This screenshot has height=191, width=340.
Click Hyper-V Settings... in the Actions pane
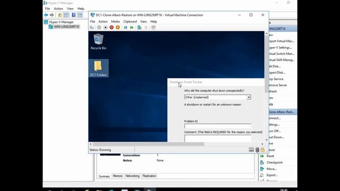[280, 47]
